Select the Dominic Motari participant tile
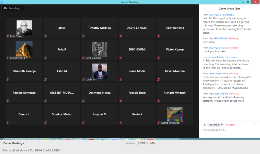260x154 pixels. 62,114
